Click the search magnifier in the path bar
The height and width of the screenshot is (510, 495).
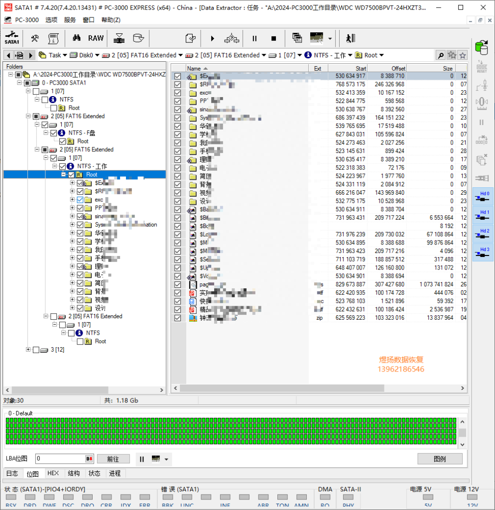coord(441,55)
